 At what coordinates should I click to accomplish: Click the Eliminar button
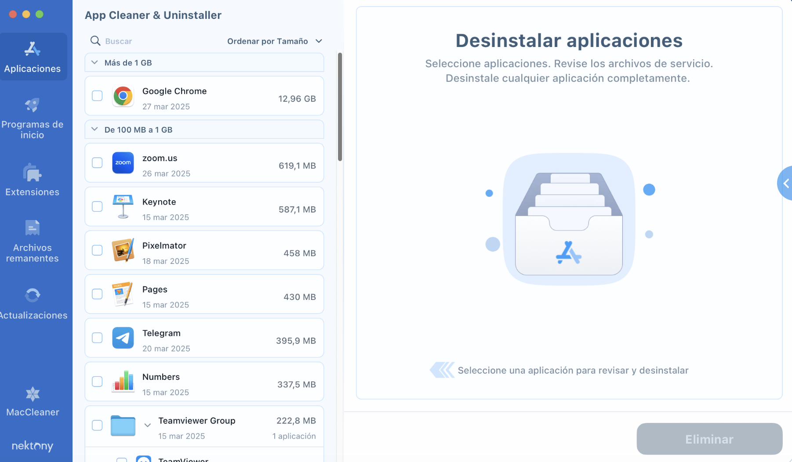709,439
